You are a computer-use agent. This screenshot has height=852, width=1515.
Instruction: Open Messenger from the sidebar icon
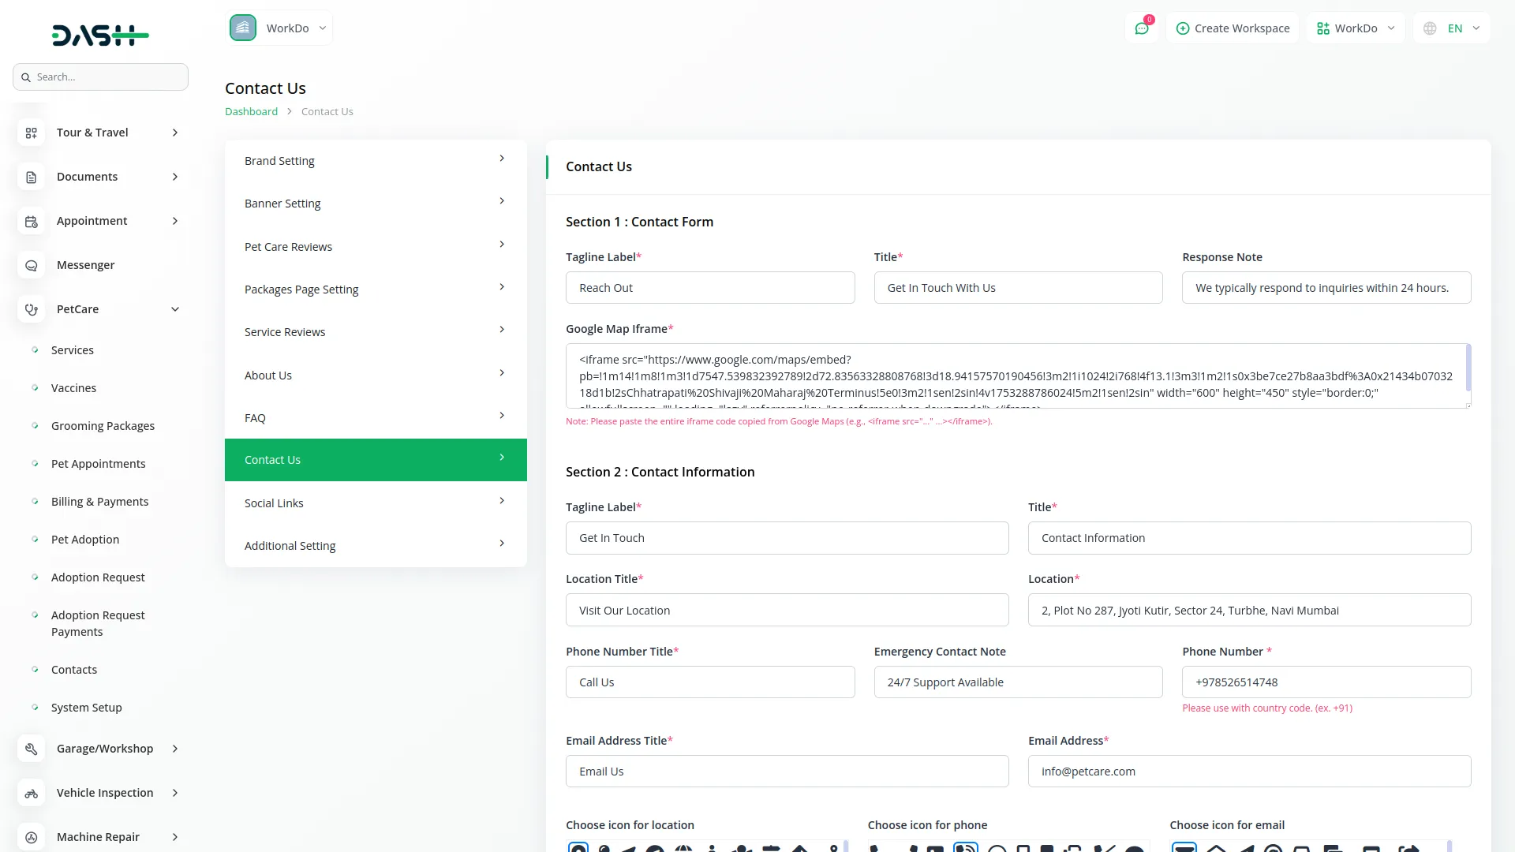pyautogui.click(x=32, y=266)
